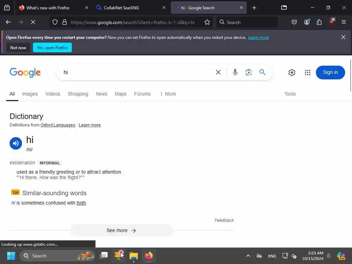This screenshot has width=352, height=264.
Task: Select the Videos search tab
Action: (53, 94)
